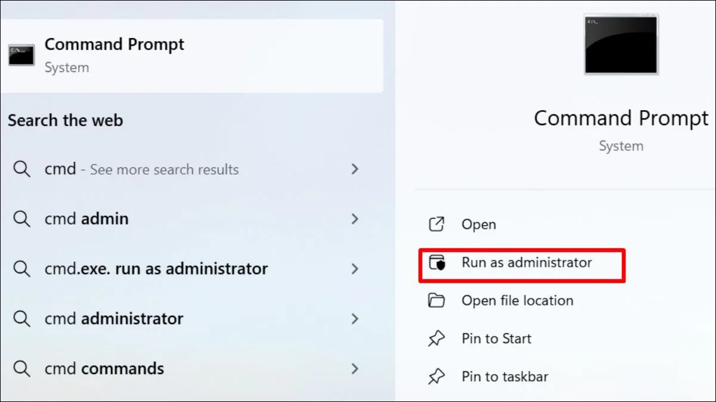The height and width of the screenshot is (402, 716).
Task: Search the web with cmd.exe run as administrator
Action: coord(156,269)
